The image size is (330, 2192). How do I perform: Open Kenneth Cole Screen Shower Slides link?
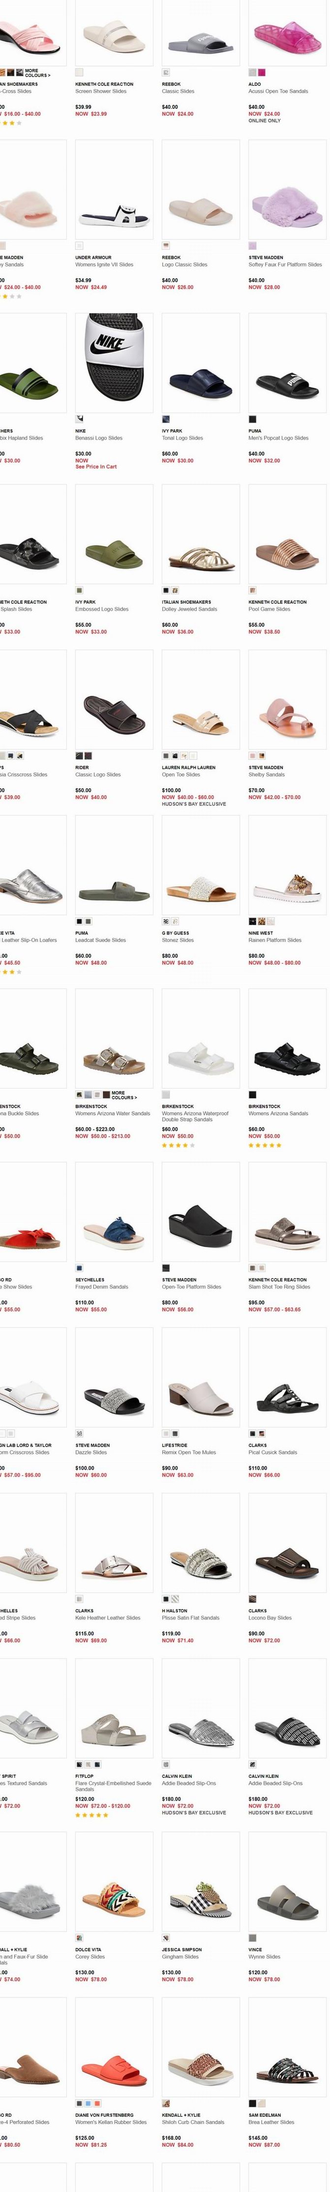pos(104,91)
